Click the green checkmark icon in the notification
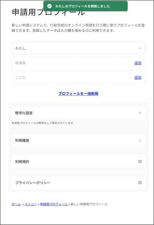 [49, 6]
